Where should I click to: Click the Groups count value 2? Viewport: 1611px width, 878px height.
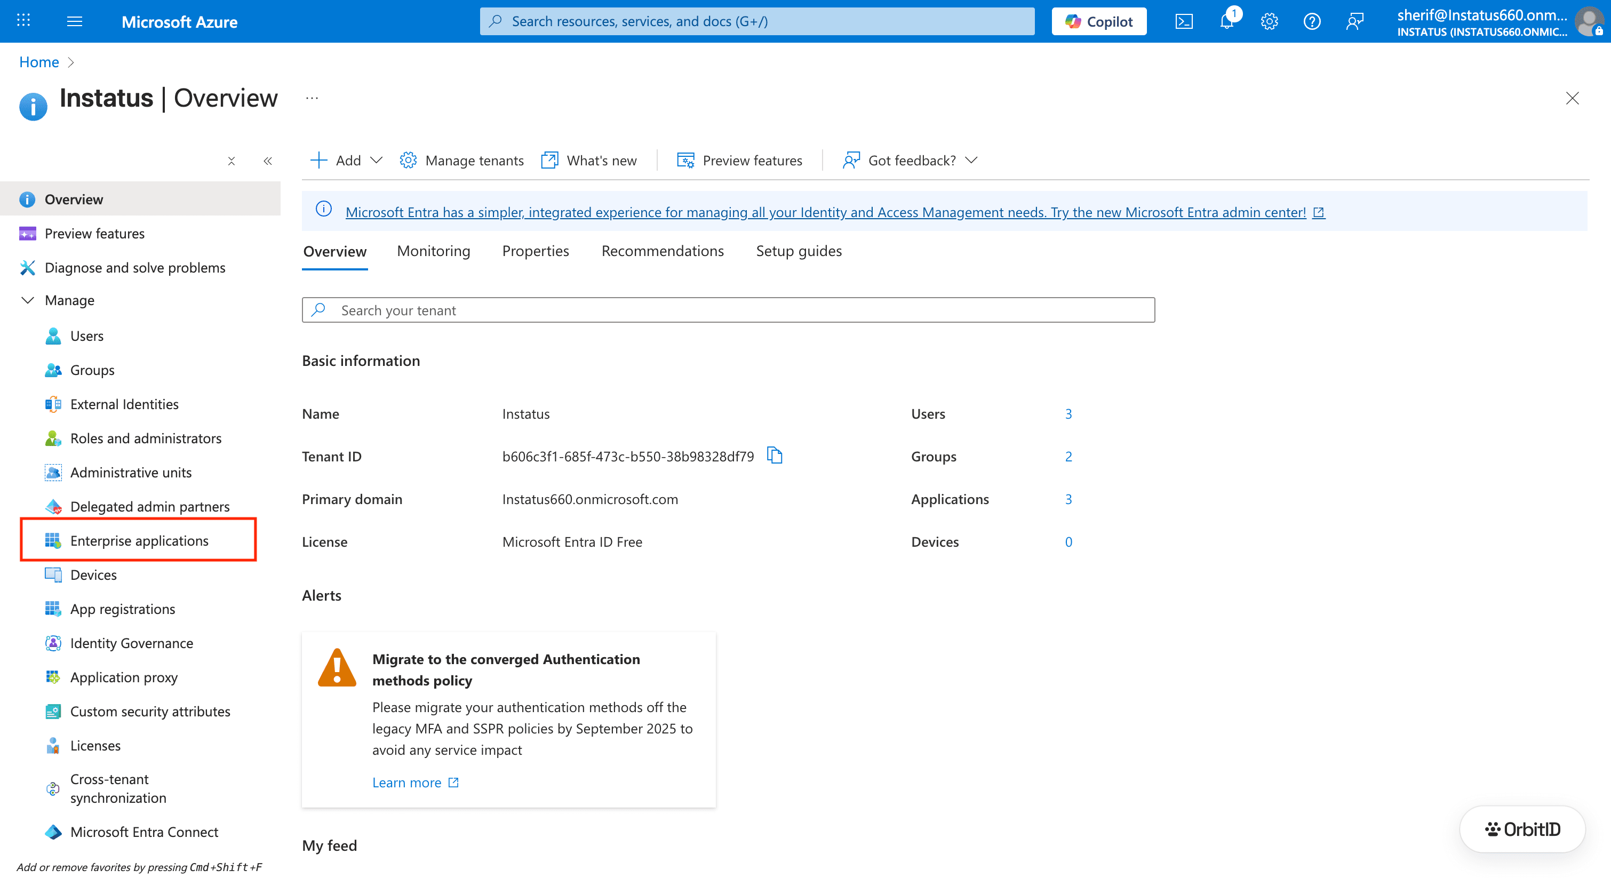(1069, 457)
